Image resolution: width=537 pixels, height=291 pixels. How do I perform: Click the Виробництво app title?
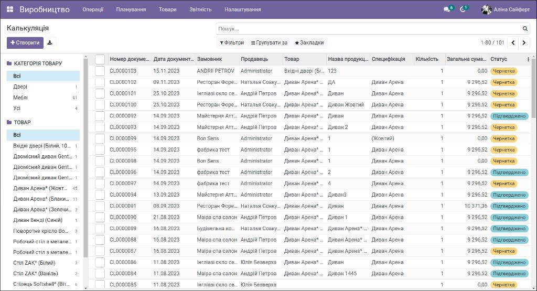(x=45, y=9)
